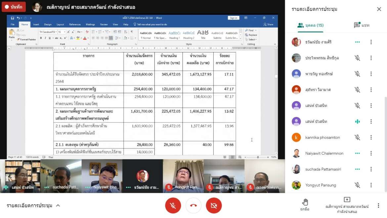
Task: Click the แชท chat bubble icon
Action: [357, 25]
